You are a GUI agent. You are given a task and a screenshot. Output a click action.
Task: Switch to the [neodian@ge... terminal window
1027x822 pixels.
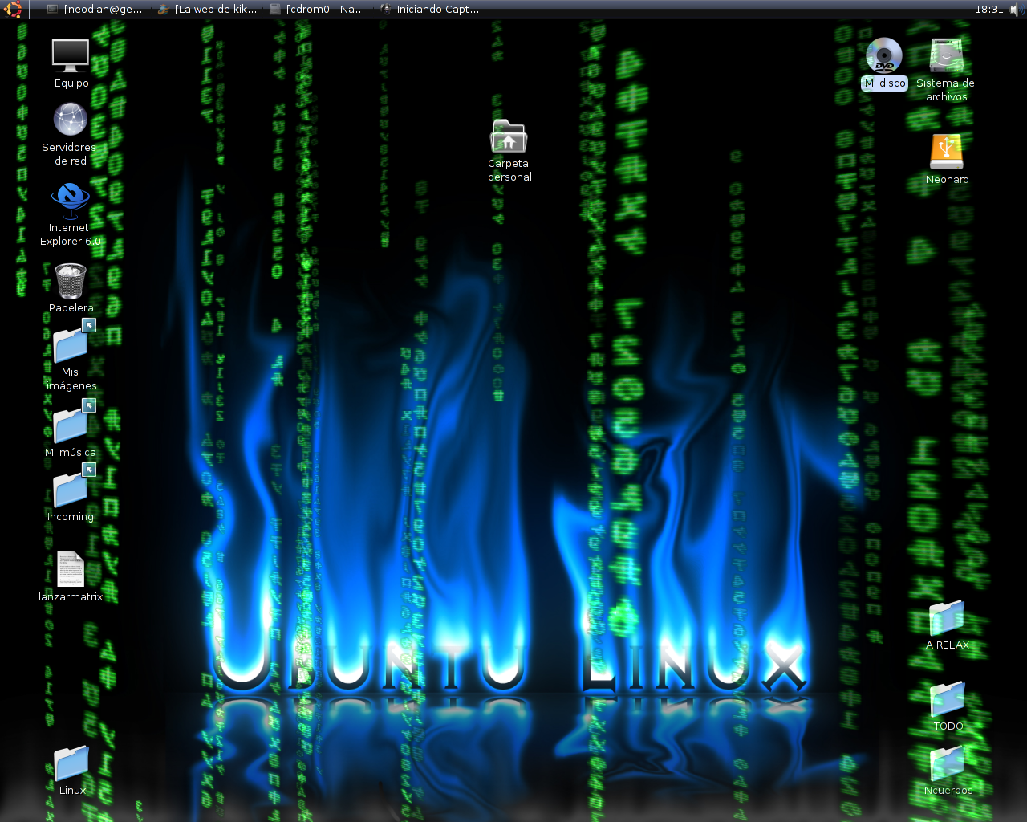(x=95, y=9)
